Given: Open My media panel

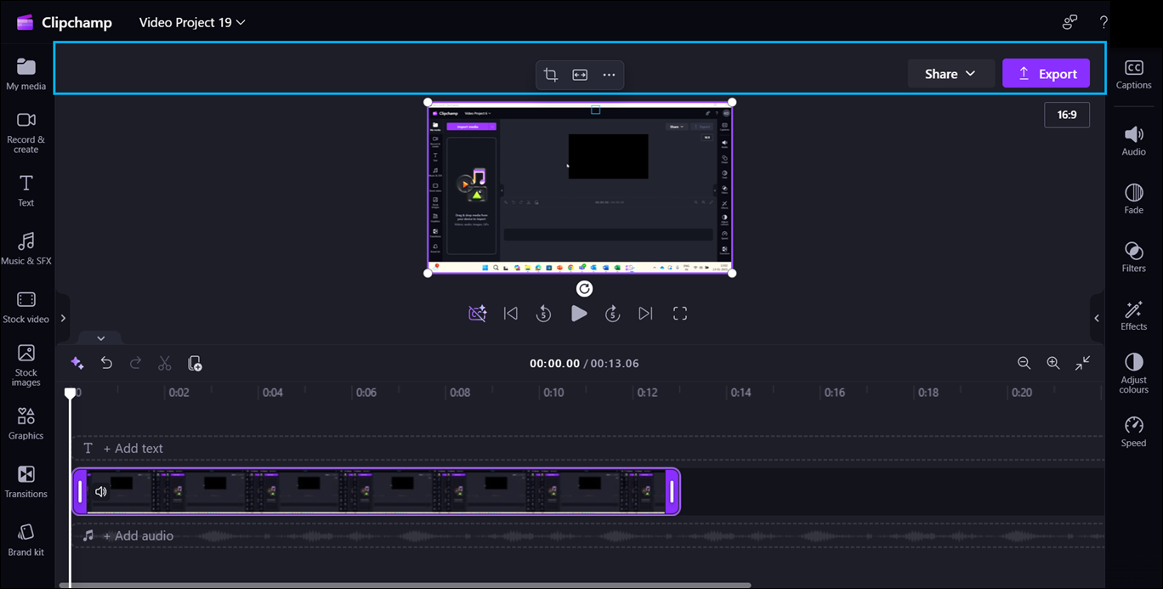Looking at the screenshot, I should [26, 74].
